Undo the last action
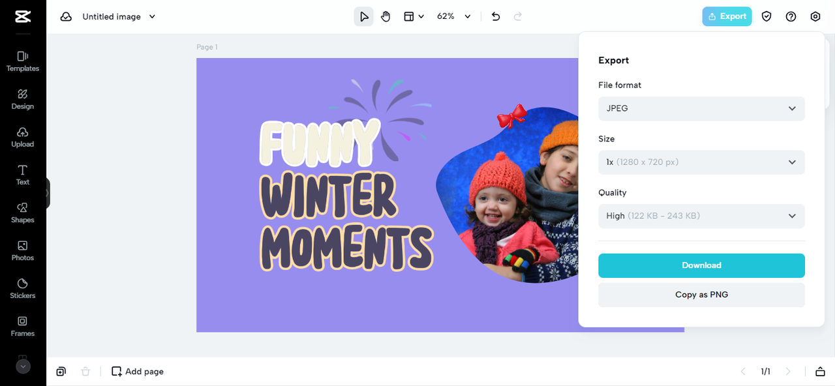835x386 pixels. pyautogui.click(x=496, y=17)
